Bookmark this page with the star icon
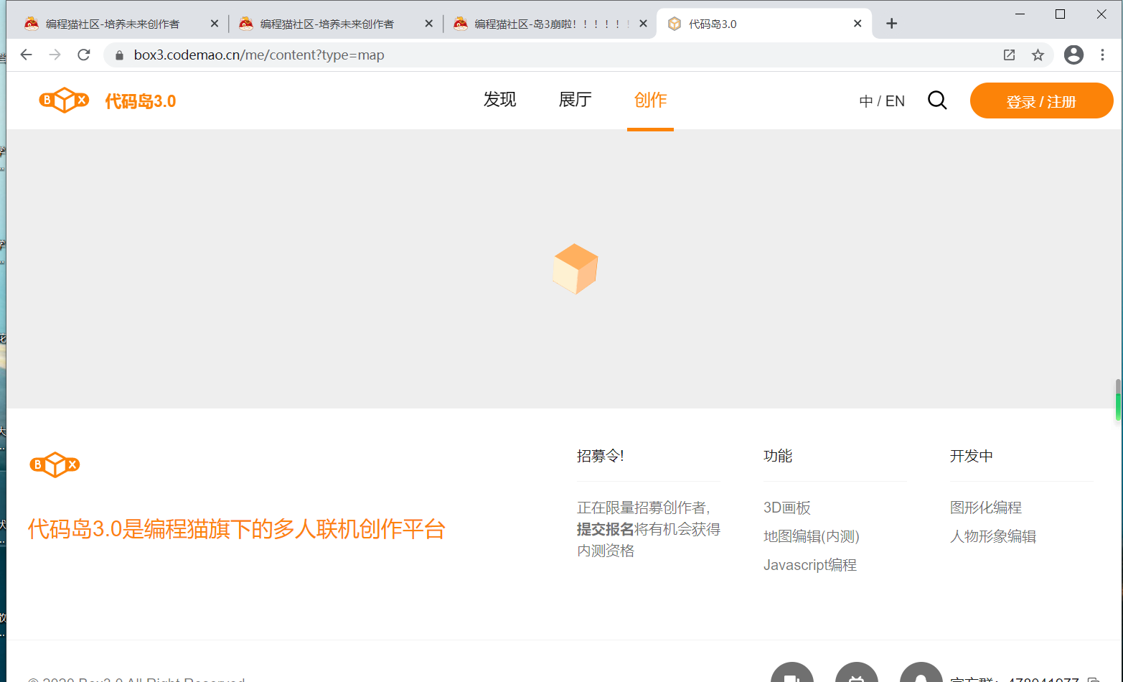Screen dimensions: 1123x682 tap(1038, 55)
